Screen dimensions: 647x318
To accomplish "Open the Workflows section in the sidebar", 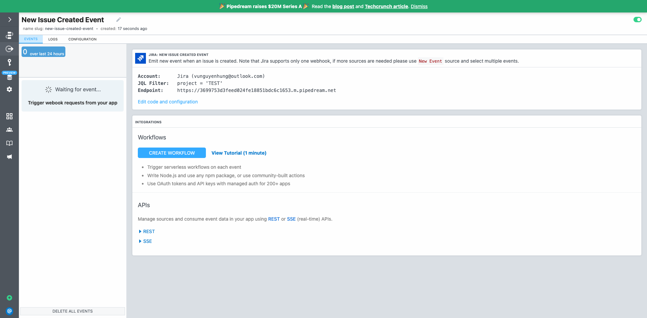I will pos(9,35).
